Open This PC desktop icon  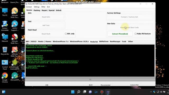(x=5, y=12)
